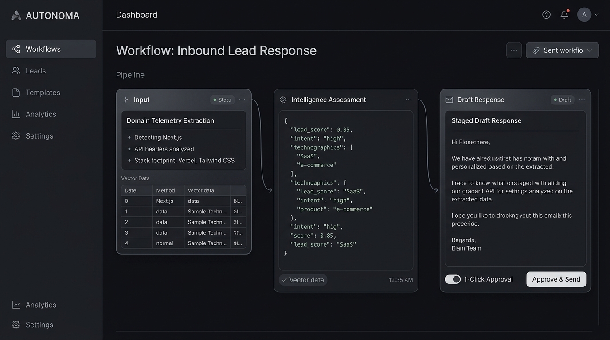Open the Workflows sidebar item
Image resolution: width=610 pixels, height=340 pixels.
(51, 49)
